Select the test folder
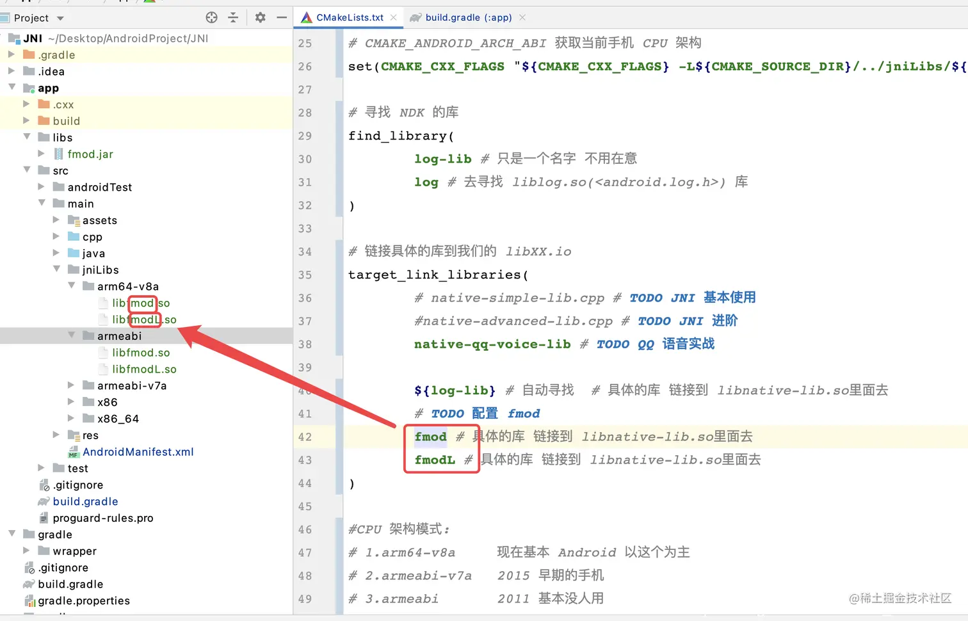Screen dimensions: 968x621 click(77, 469)
